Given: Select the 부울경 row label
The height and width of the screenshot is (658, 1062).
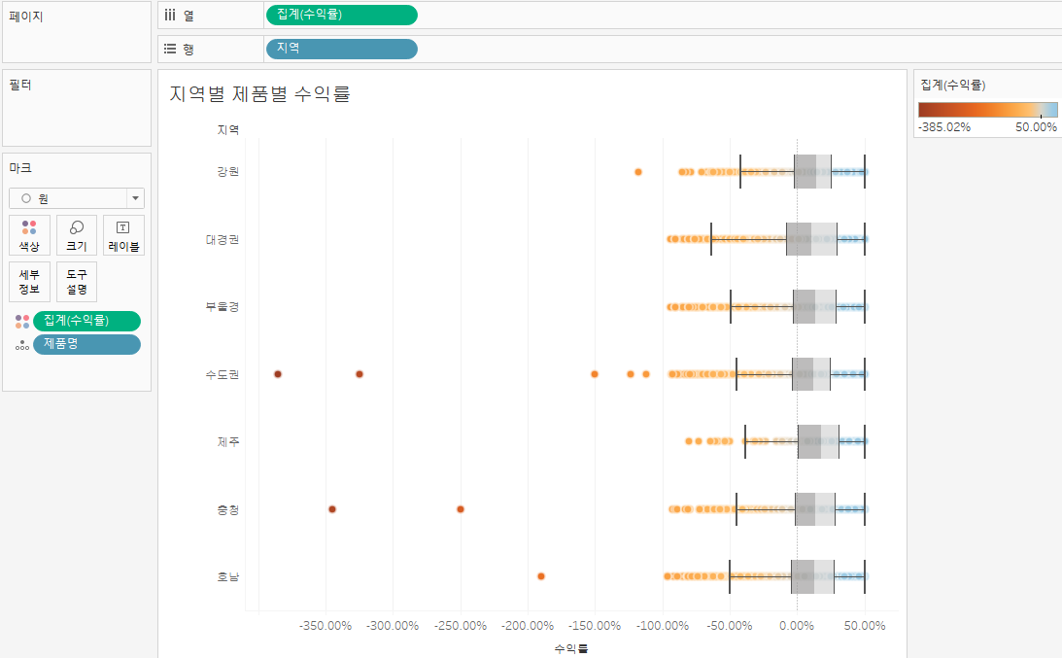Looking at the screenshot, I should (x=223, y=306).
